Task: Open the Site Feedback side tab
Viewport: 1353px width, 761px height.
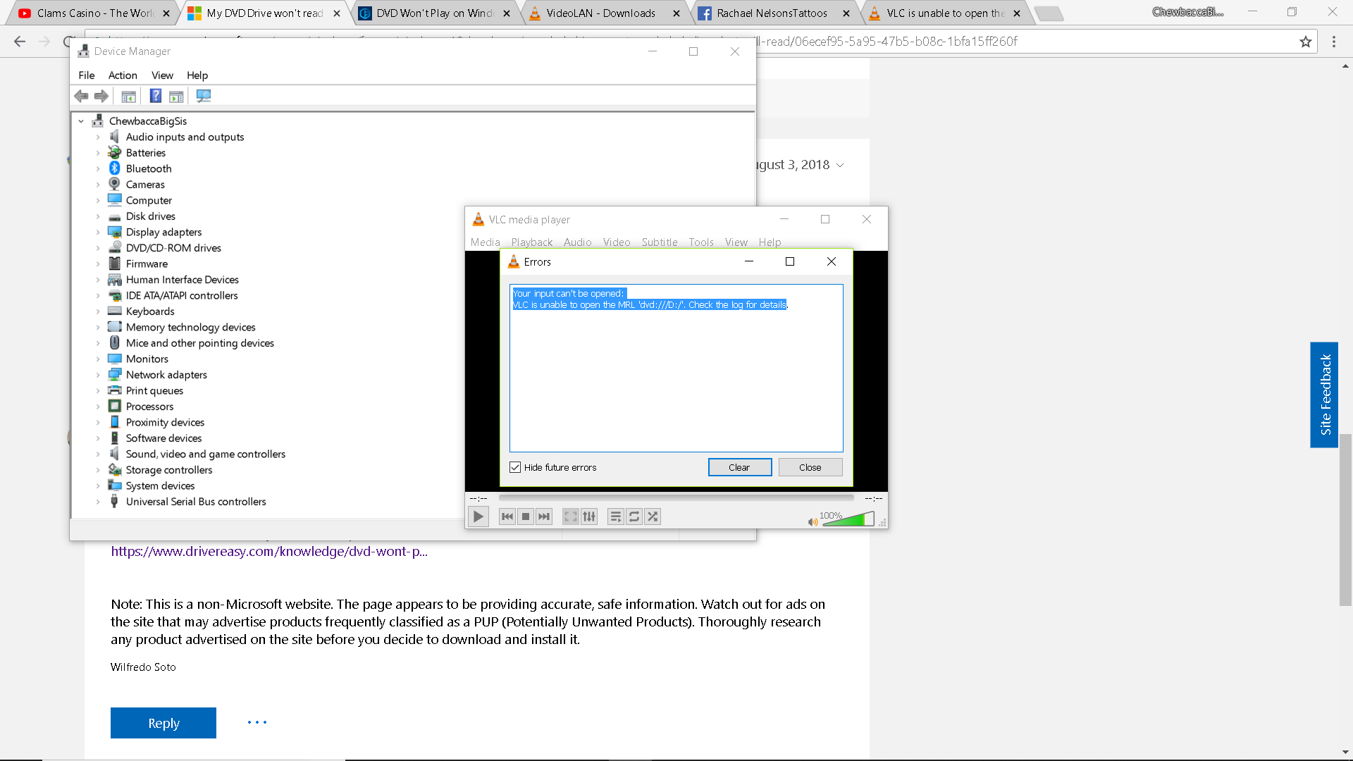Action: pyautogui.click(x=1324, y=395)
